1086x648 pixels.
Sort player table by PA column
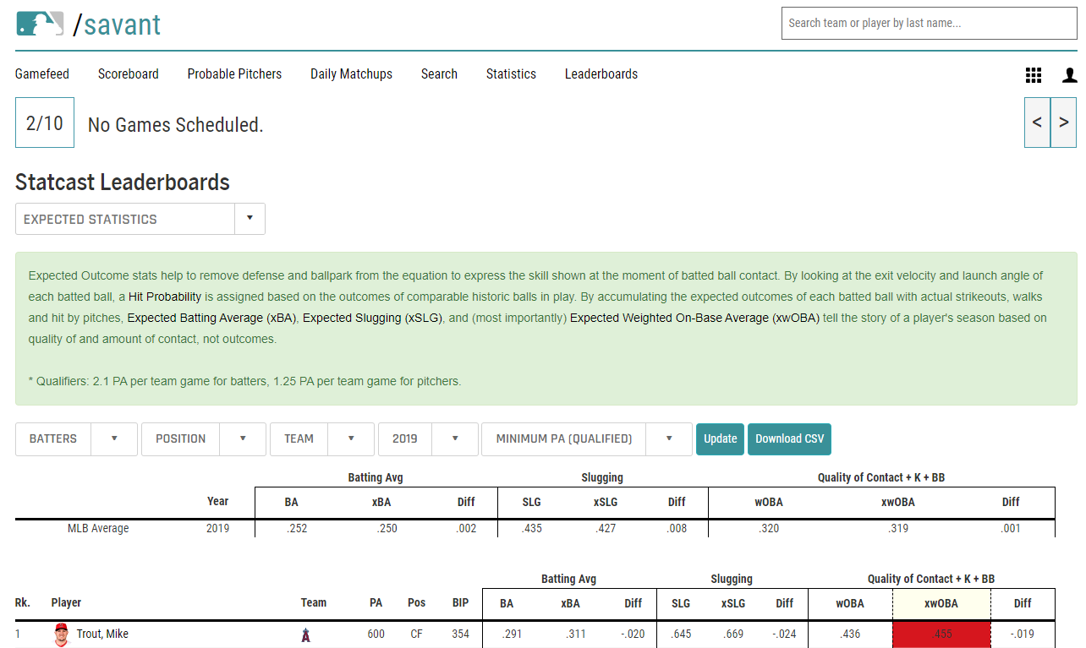tap(376, 603)
